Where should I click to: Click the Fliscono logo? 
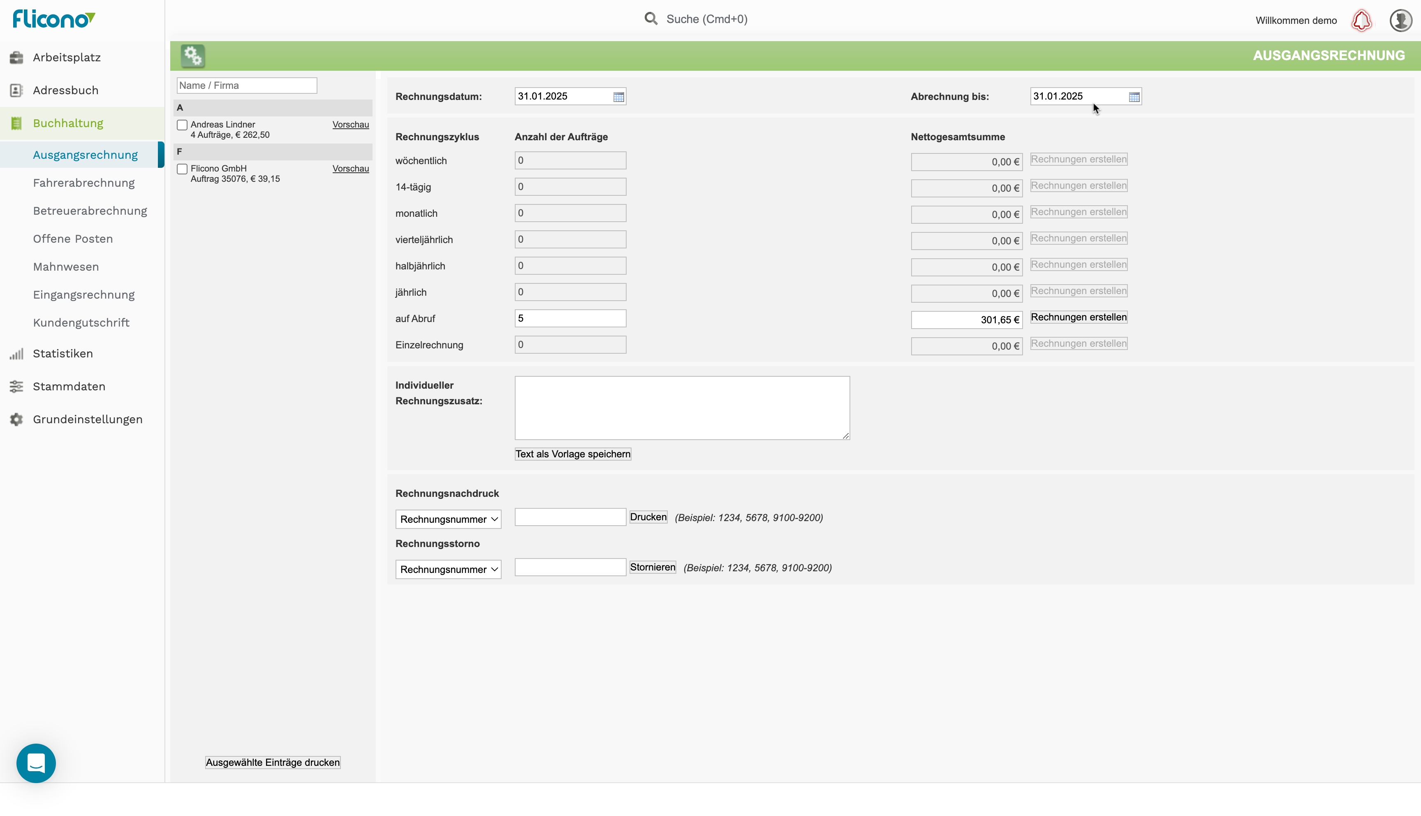pyautogui.click(x=54, y=19)
